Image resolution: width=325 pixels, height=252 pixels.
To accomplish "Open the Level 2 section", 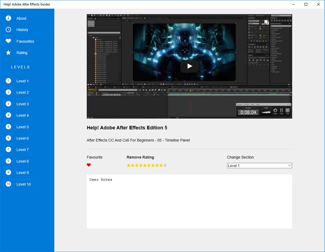I will point(22,92).
